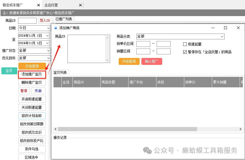Viewport: 245px width, 160px height.
Task: Close the 全店托管 tab
Action: point(80,5)
